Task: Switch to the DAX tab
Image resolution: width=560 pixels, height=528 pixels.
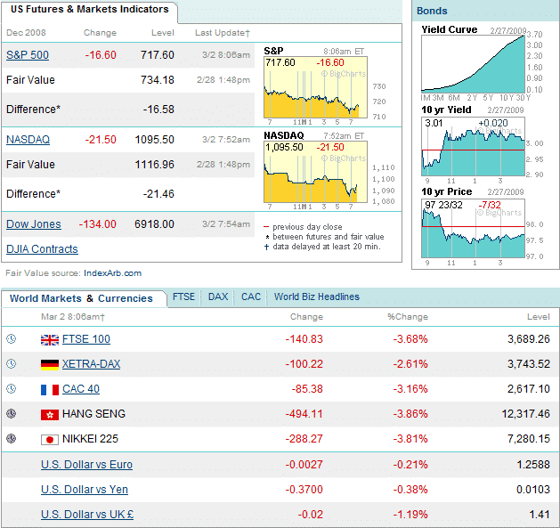Action: pos(218,297)
